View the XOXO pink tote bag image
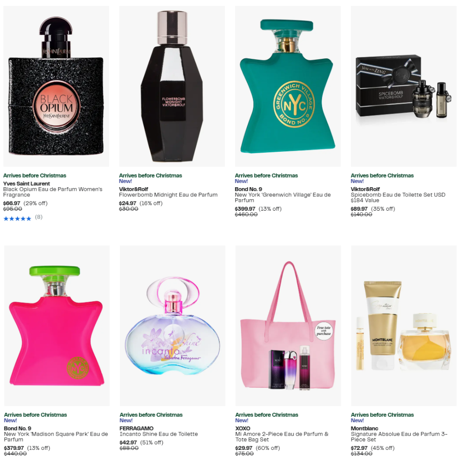Image resolution: width=460 pixels, height=460 pixels. [x=288, y=326]
